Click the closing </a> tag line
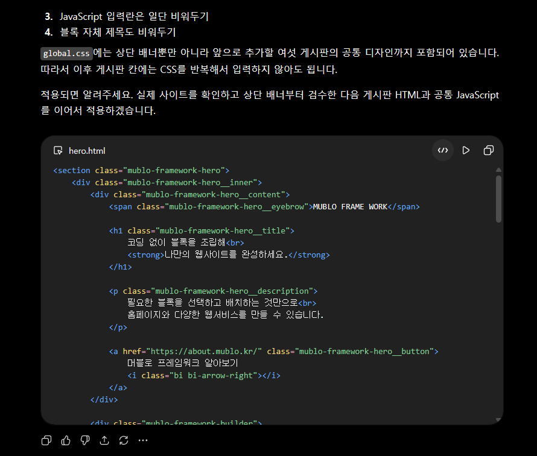 pos(118,387)
